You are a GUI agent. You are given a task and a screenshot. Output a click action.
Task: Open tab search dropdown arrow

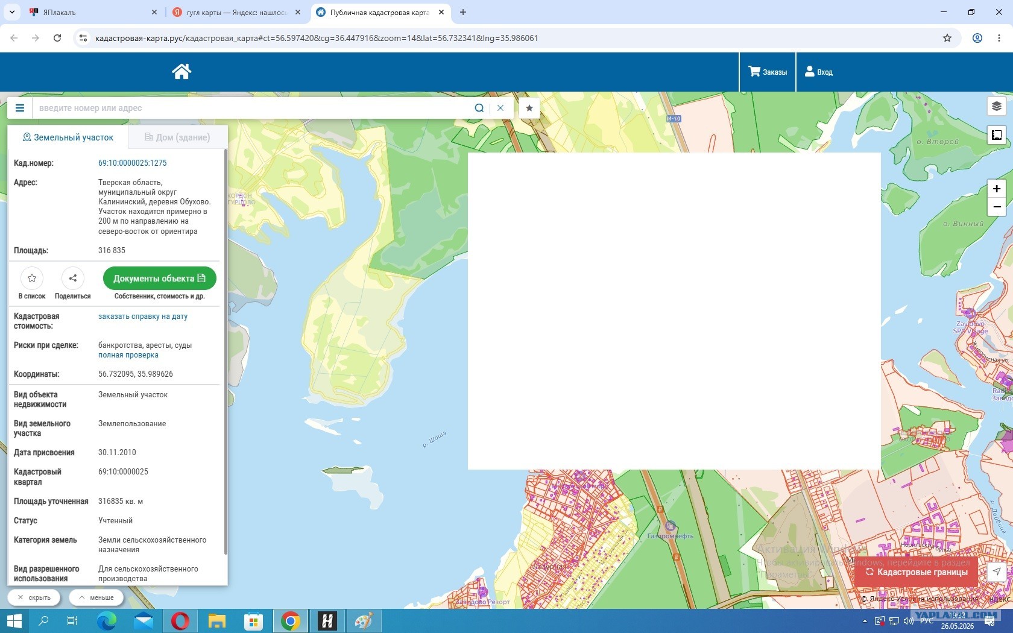[12, 12]
